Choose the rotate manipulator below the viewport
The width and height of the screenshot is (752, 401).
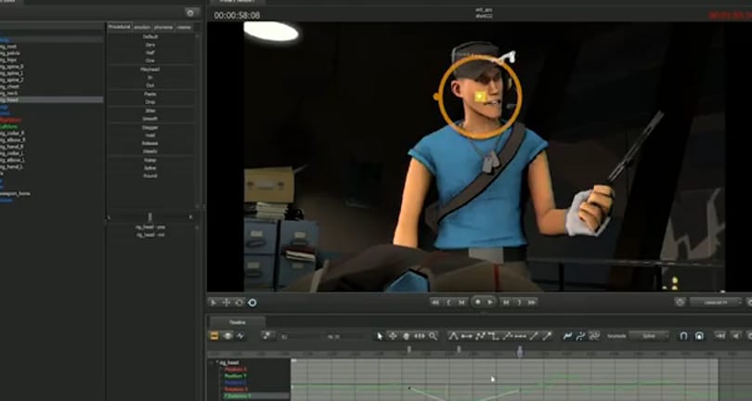239,303
